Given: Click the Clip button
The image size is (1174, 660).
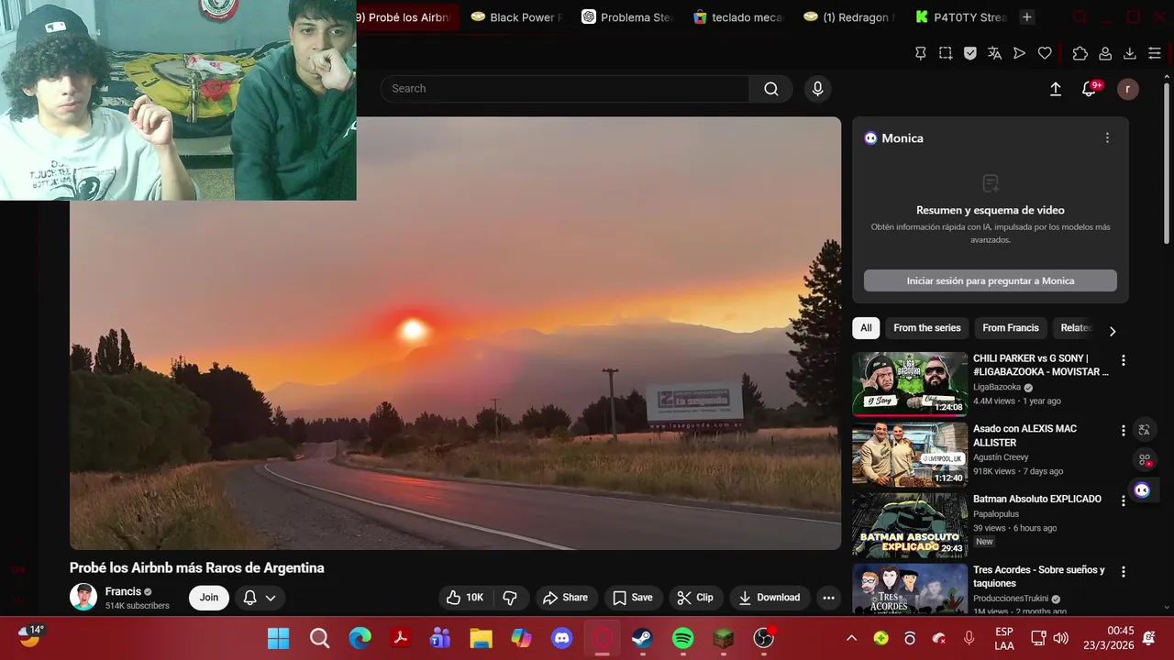Looking at the screenshot, I should [695, 598].
